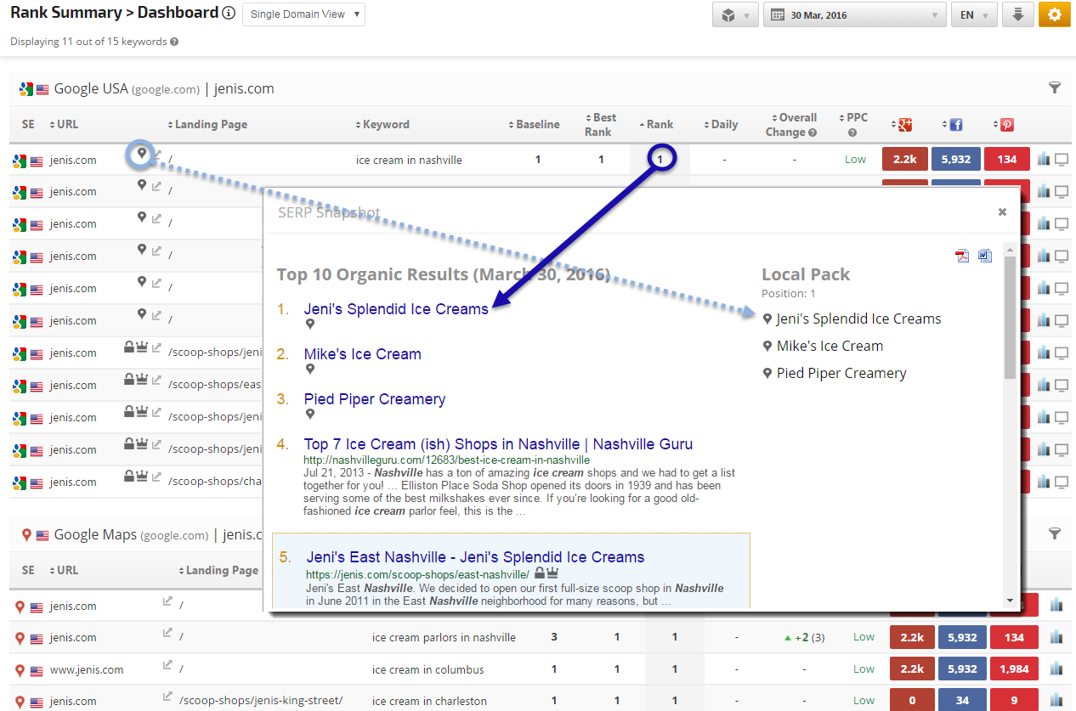Viewport: 1076px width, 711px height.
Task: Open the cube icon dropdown
Action: point(734,15)
